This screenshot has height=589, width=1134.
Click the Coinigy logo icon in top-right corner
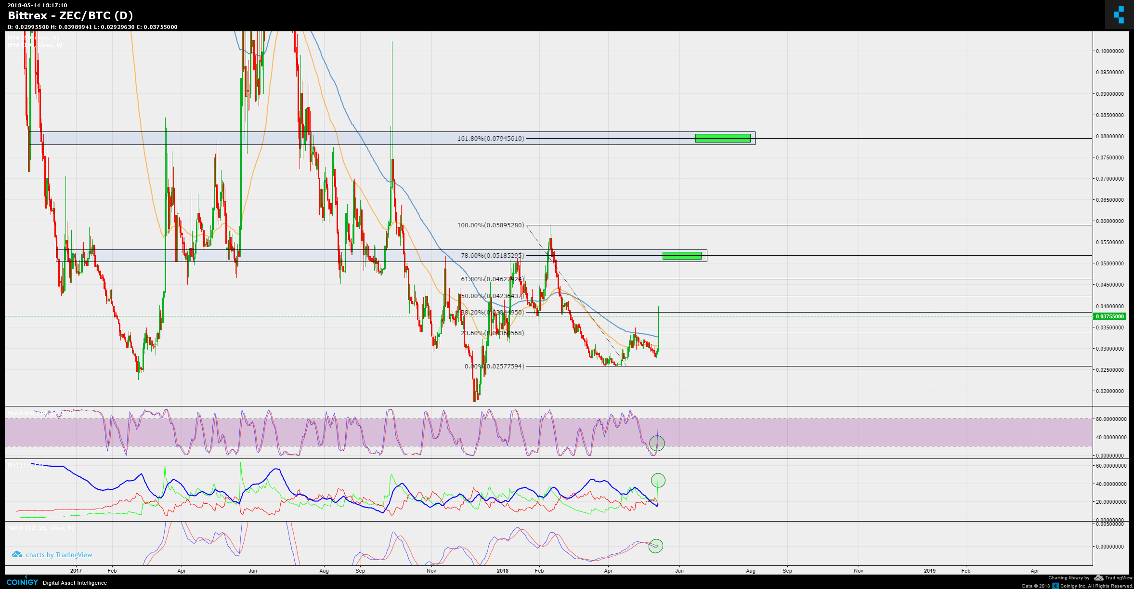[1119, 14]
